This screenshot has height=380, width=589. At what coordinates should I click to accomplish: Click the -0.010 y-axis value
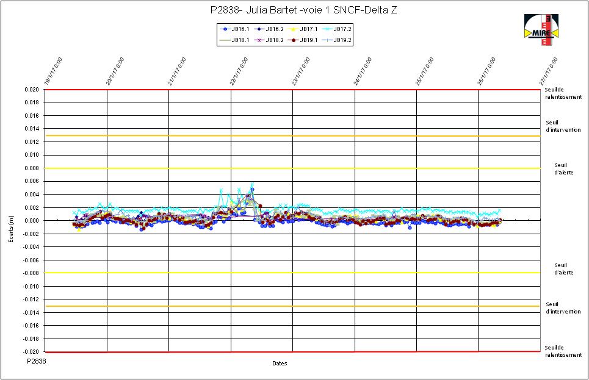coord(31,286)
